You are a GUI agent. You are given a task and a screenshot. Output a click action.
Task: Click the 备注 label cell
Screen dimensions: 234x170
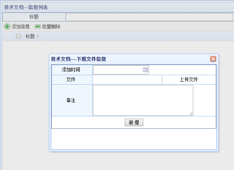click(x=71, y=100)
